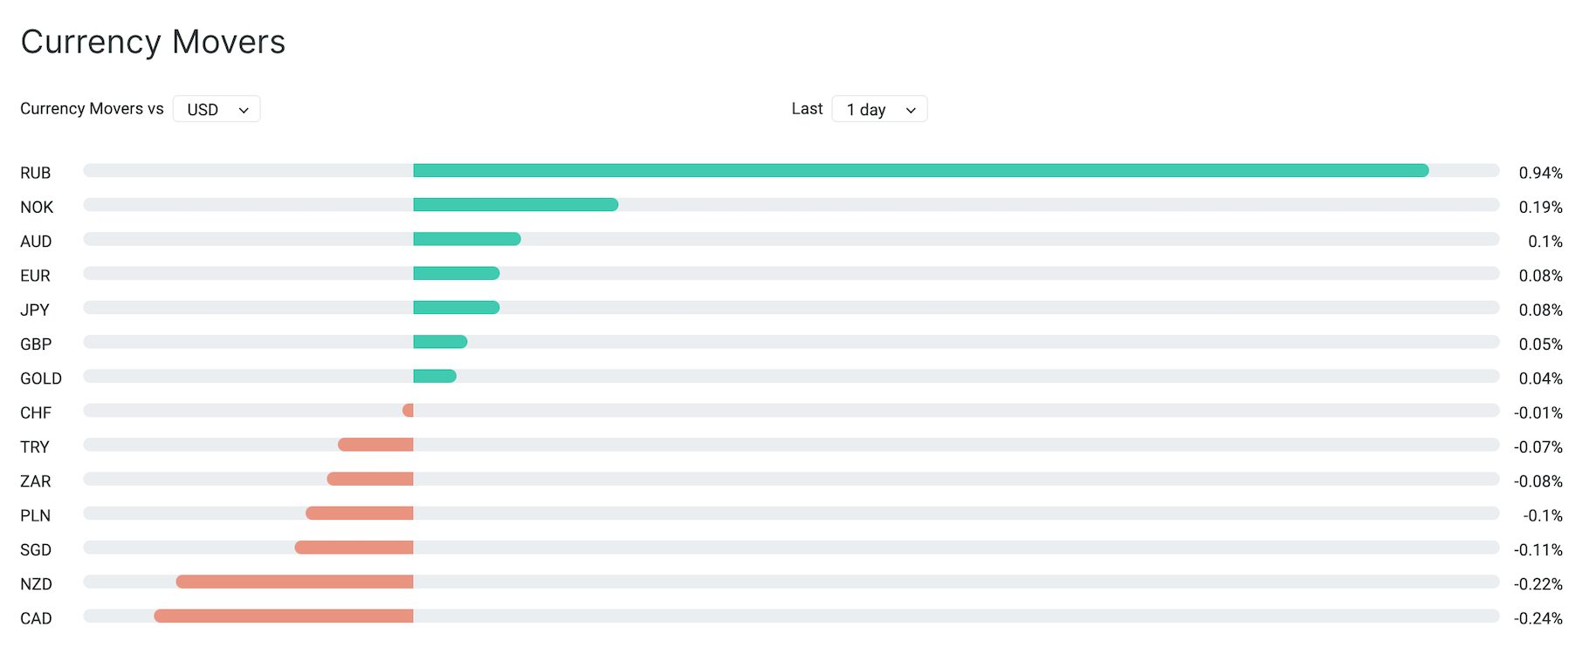Screen dimensions: 1596x647
Task: Click the green AUD bar
Action: (467, 239)
